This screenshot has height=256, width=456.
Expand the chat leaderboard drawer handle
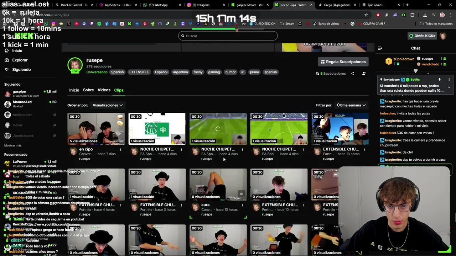(x=415, y=71)
